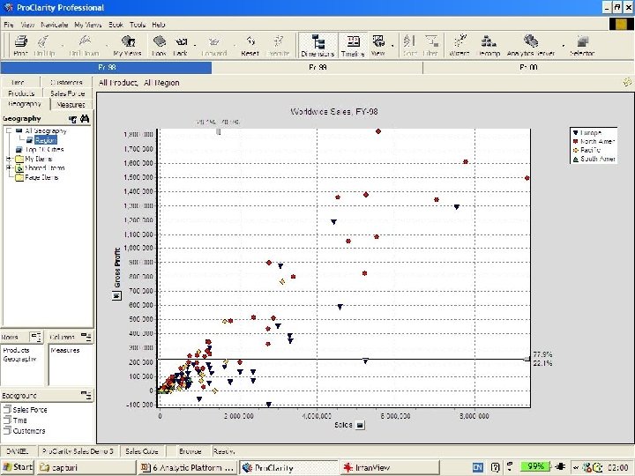This screenshot has height=476, width=635.
Task: Open My Views from the toolbar
Action: pyautogui.click(x=127, y=45)
